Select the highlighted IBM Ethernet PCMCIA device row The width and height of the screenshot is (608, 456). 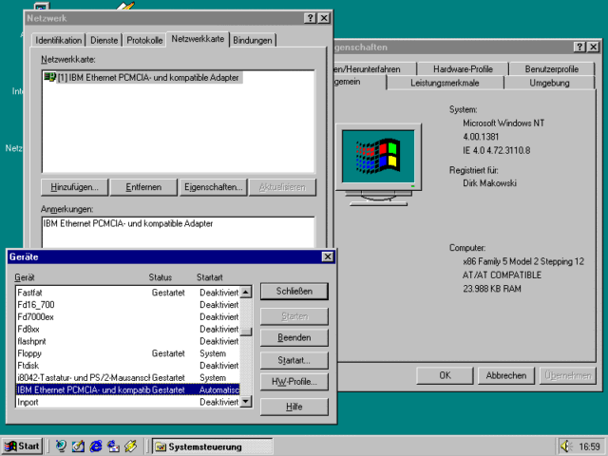(x=128, y=390)
